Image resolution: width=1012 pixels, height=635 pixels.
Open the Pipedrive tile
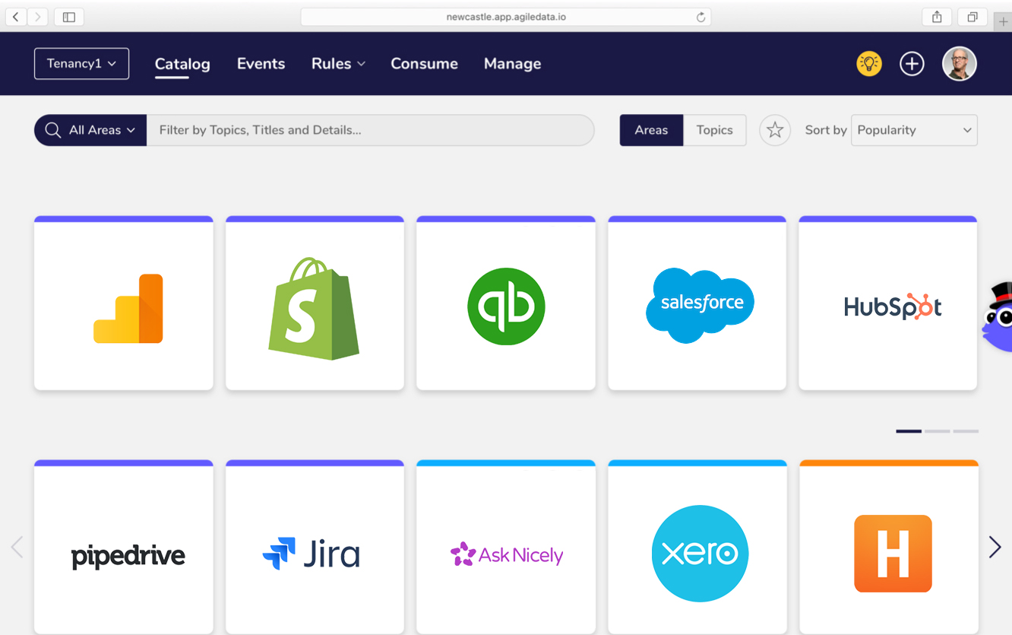[x=124, y=547]
